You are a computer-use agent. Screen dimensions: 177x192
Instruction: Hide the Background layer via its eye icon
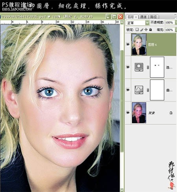pyautogui.click(x=128, y=112)
